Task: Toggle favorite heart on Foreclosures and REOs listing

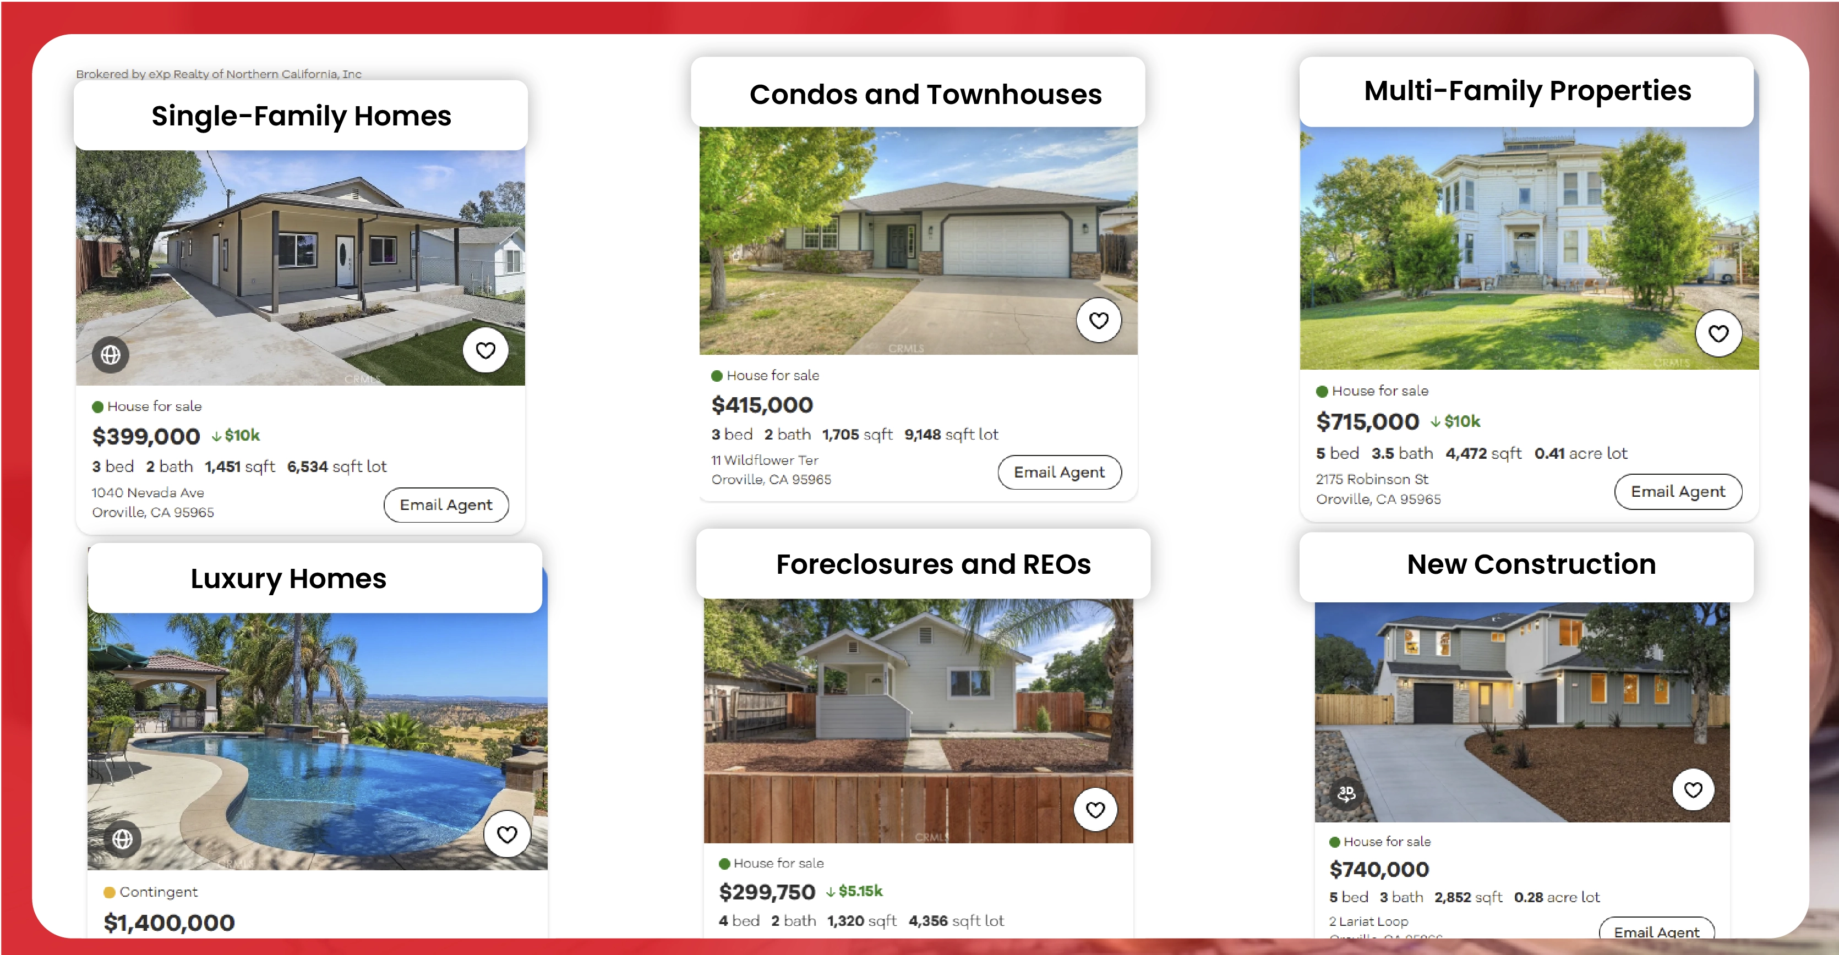Action: point(1097,808)
